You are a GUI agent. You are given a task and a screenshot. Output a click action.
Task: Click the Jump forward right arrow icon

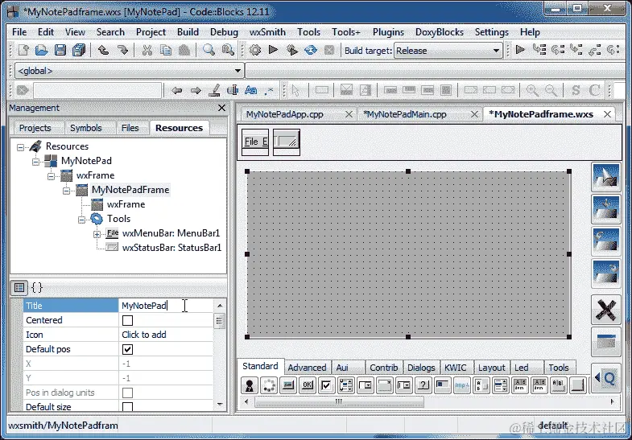pyautogui.click(x=196, y=90)
